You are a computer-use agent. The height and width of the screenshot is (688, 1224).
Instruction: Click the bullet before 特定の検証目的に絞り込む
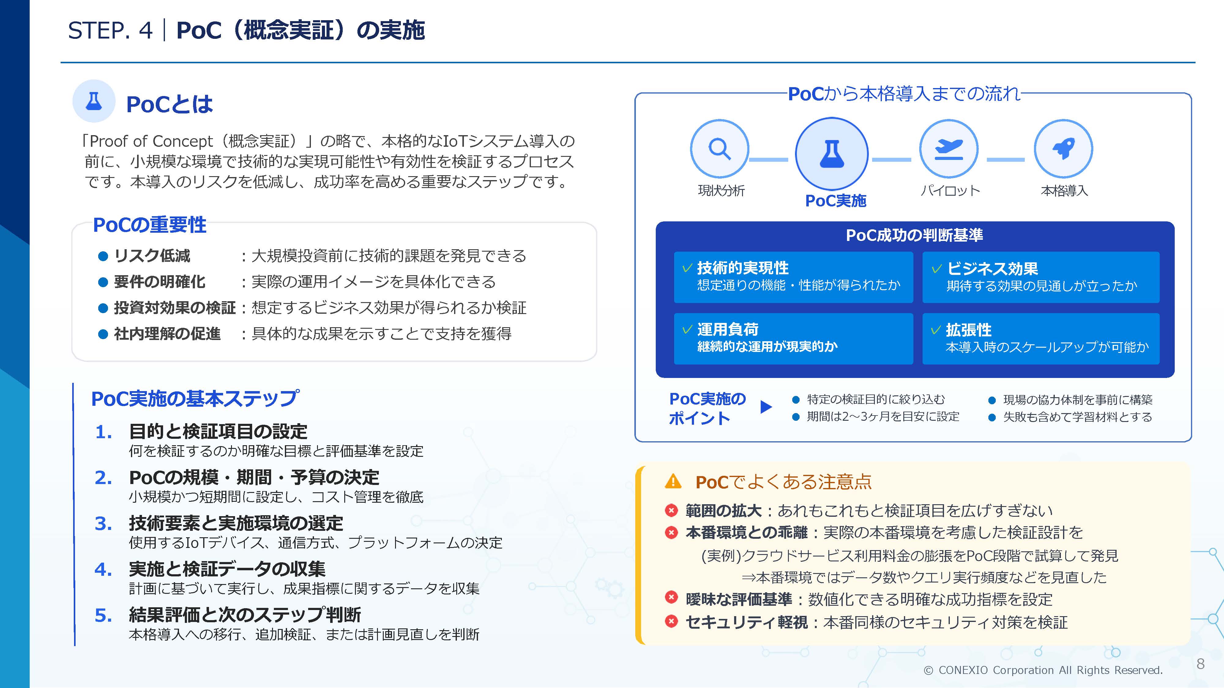pos(796,400)
